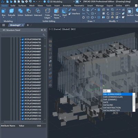Click the Move tool in Modify panel

coord(108,10)
